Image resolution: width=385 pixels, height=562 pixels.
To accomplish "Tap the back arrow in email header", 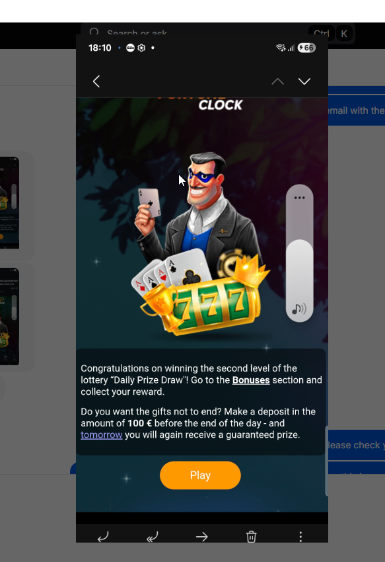I will click(96, 81).
